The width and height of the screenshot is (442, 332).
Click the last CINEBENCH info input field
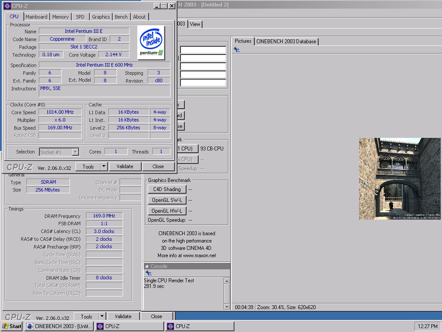tap(203, 83)
